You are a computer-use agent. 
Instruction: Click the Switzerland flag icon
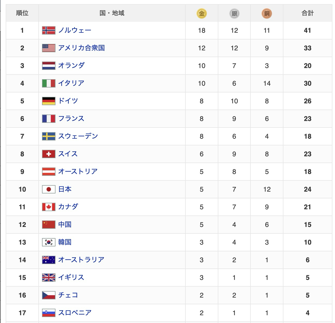tap(49, 154)
